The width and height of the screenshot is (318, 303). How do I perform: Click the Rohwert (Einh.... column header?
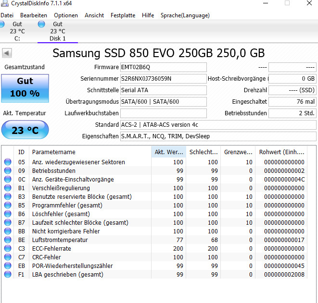click(281, 152)
